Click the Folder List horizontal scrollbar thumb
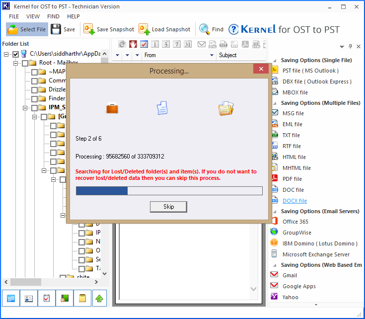Screen dimensions: 365x319 tap(26, 282)
